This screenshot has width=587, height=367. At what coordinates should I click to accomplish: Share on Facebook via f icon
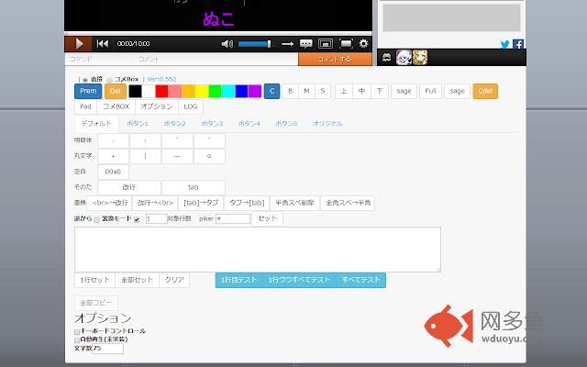pyautogui.click(x=518, y=44)
